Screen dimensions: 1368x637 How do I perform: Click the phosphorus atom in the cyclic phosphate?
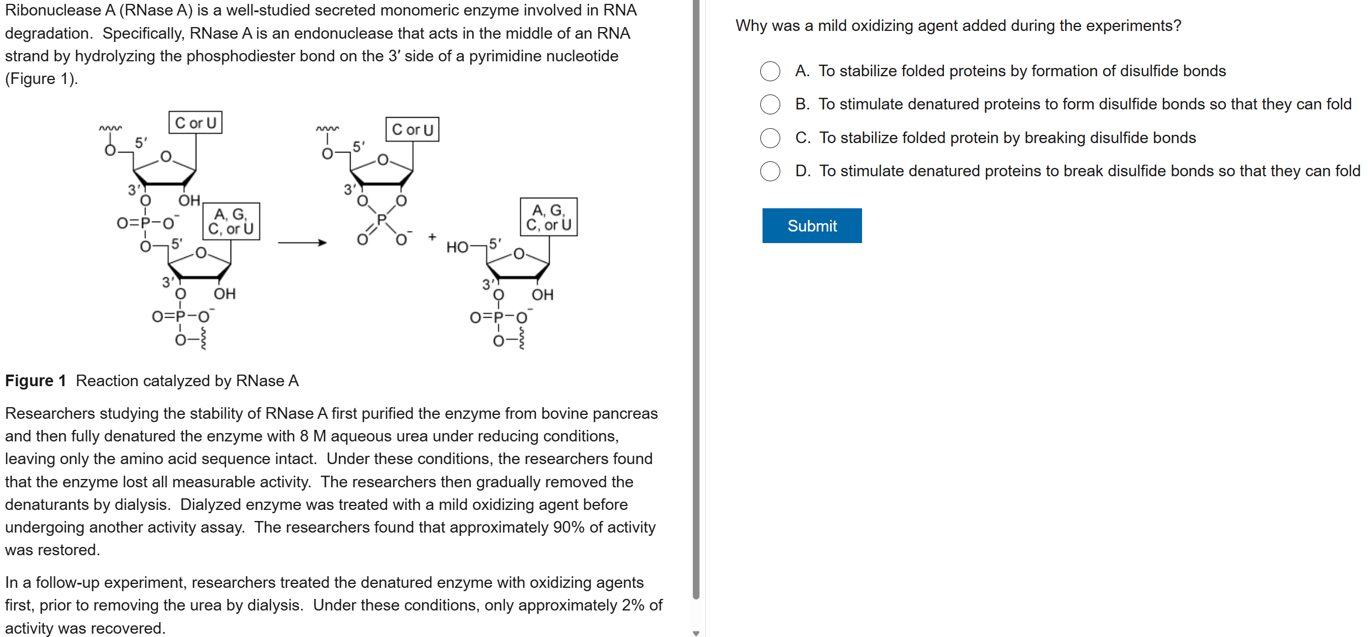point(381,220)
